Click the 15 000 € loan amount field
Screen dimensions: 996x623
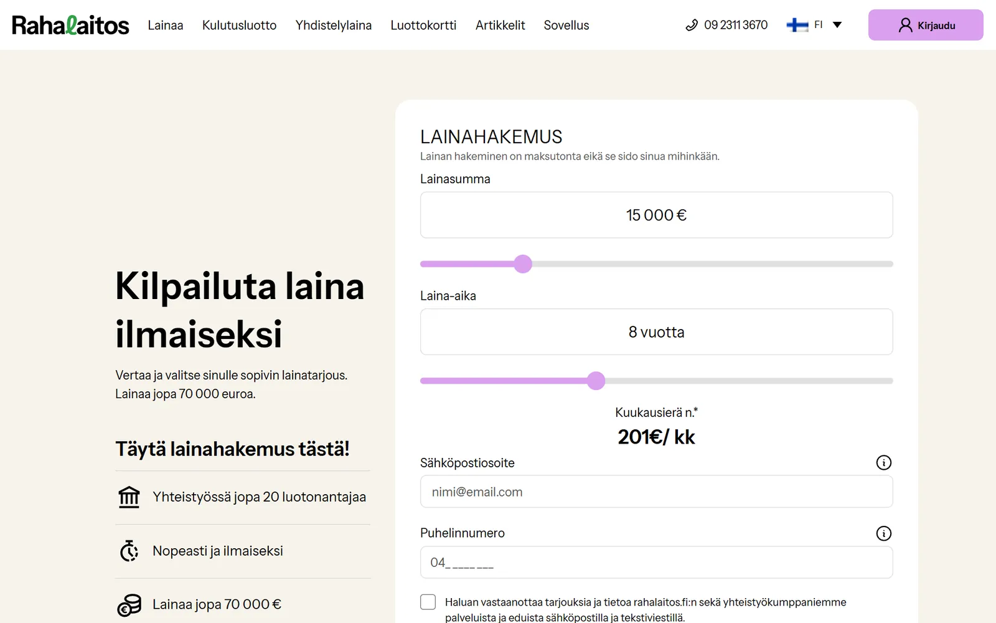pos(657,215)
